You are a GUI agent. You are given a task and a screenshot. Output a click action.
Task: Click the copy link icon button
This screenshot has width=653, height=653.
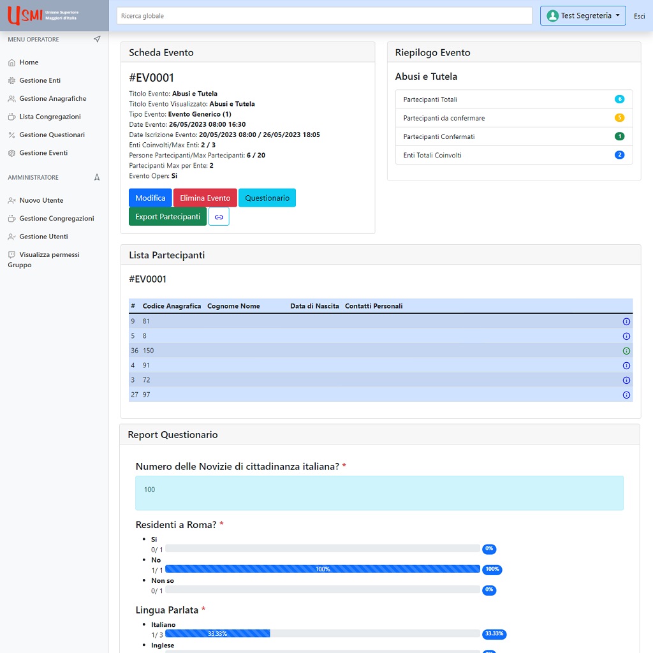[x=219, y=217]
